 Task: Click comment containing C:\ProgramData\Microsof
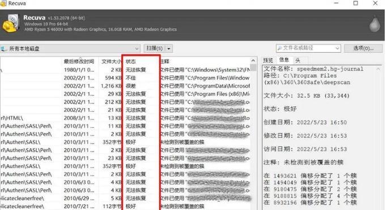pos(205,86)
